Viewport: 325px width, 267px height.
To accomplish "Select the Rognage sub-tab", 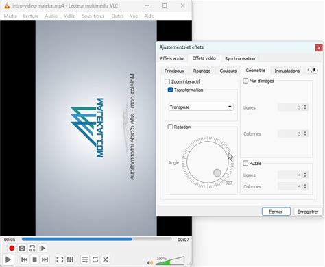I will pos(202,71).
